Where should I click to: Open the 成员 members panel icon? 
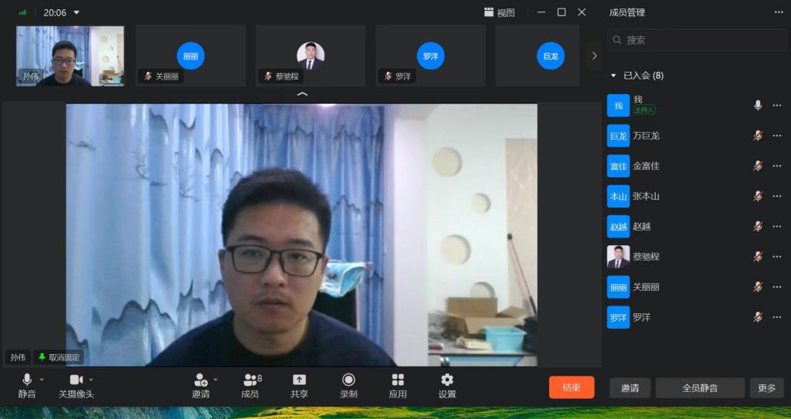250,380
